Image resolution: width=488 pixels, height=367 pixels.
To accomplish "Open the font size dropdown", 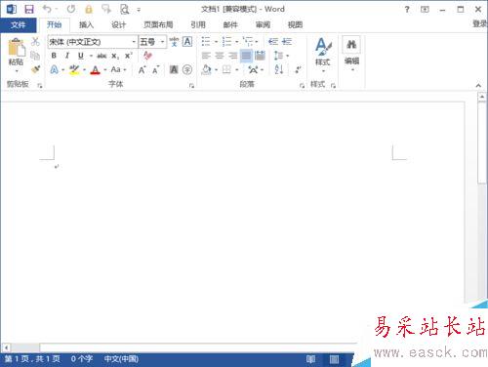I will [x=162, y=42].
